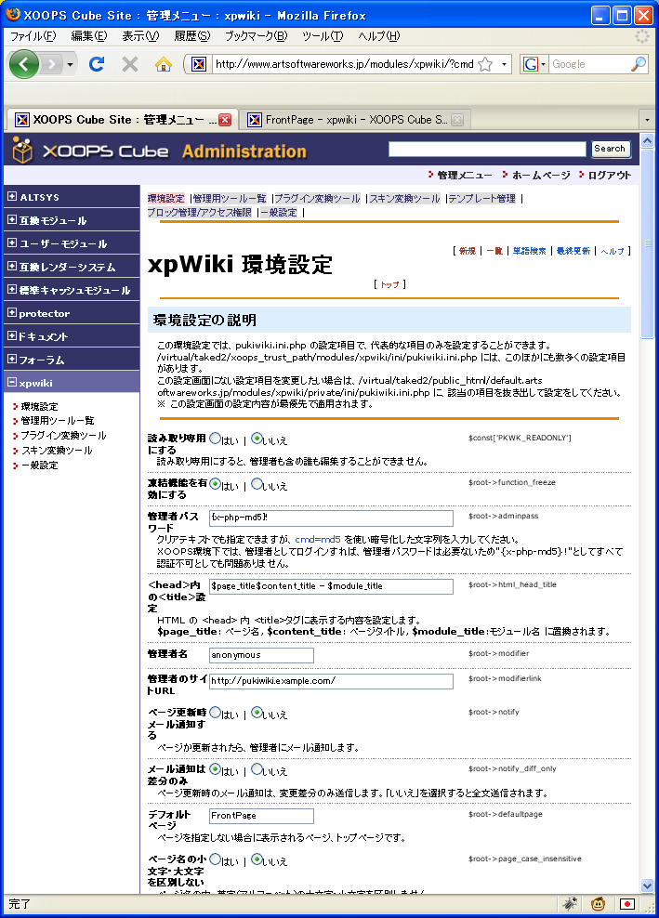
Task: Open the Google search engine dropdown
Action: 534,64
